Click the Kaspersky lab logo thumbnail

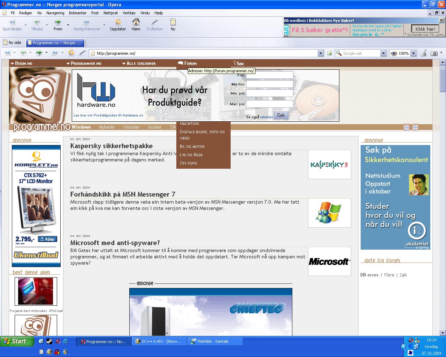click(x=330, y=165)
